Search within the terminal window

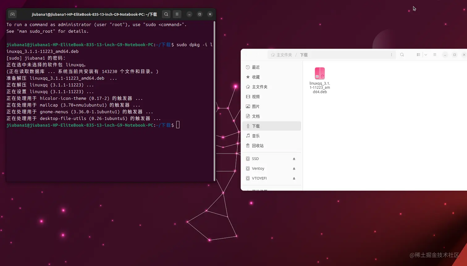point(166,14)
